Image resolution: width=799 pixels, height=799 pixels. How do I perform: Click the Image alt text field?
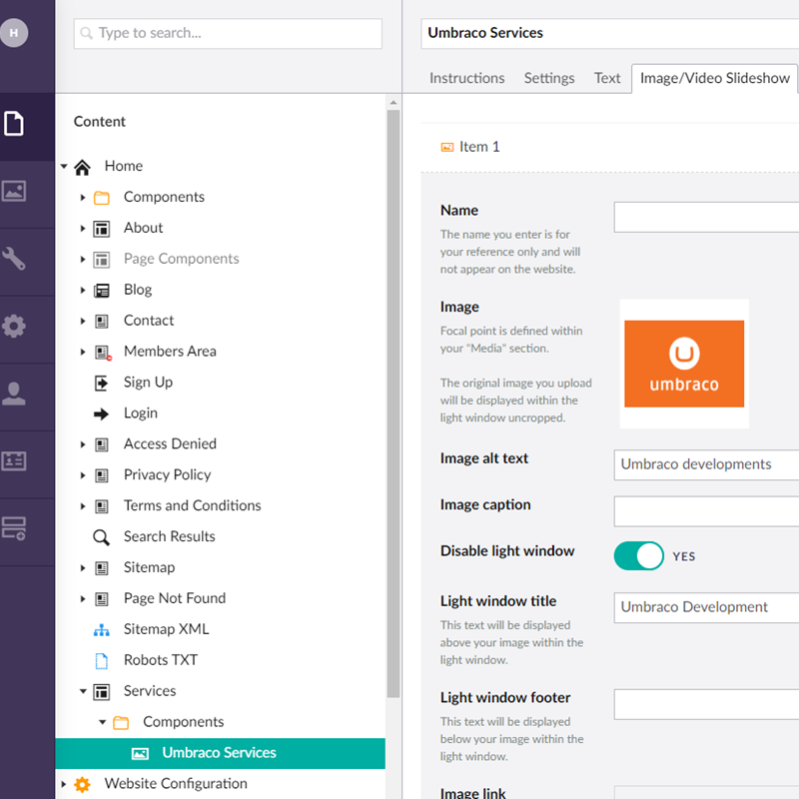pos(706,464)
